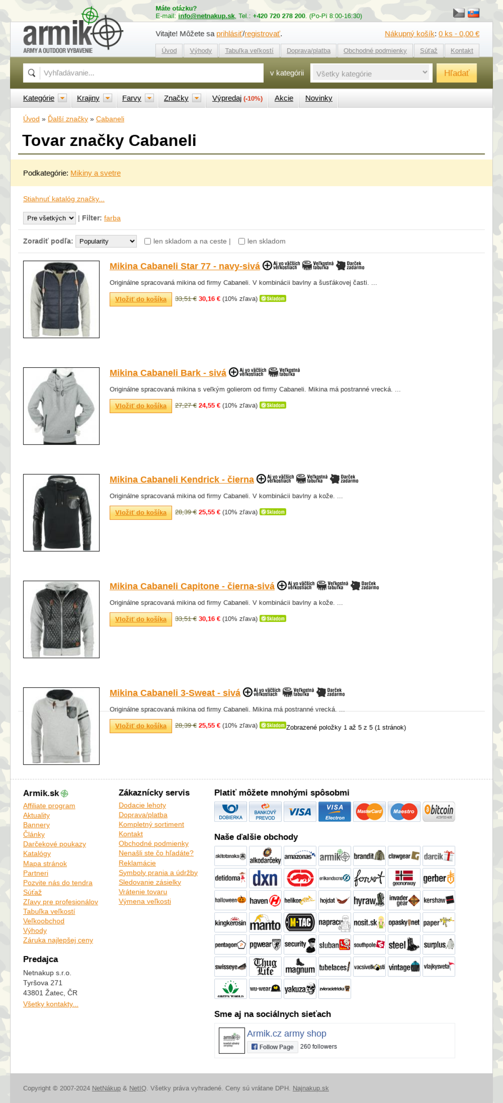Switch to the Czech flag language

point(459,13)
